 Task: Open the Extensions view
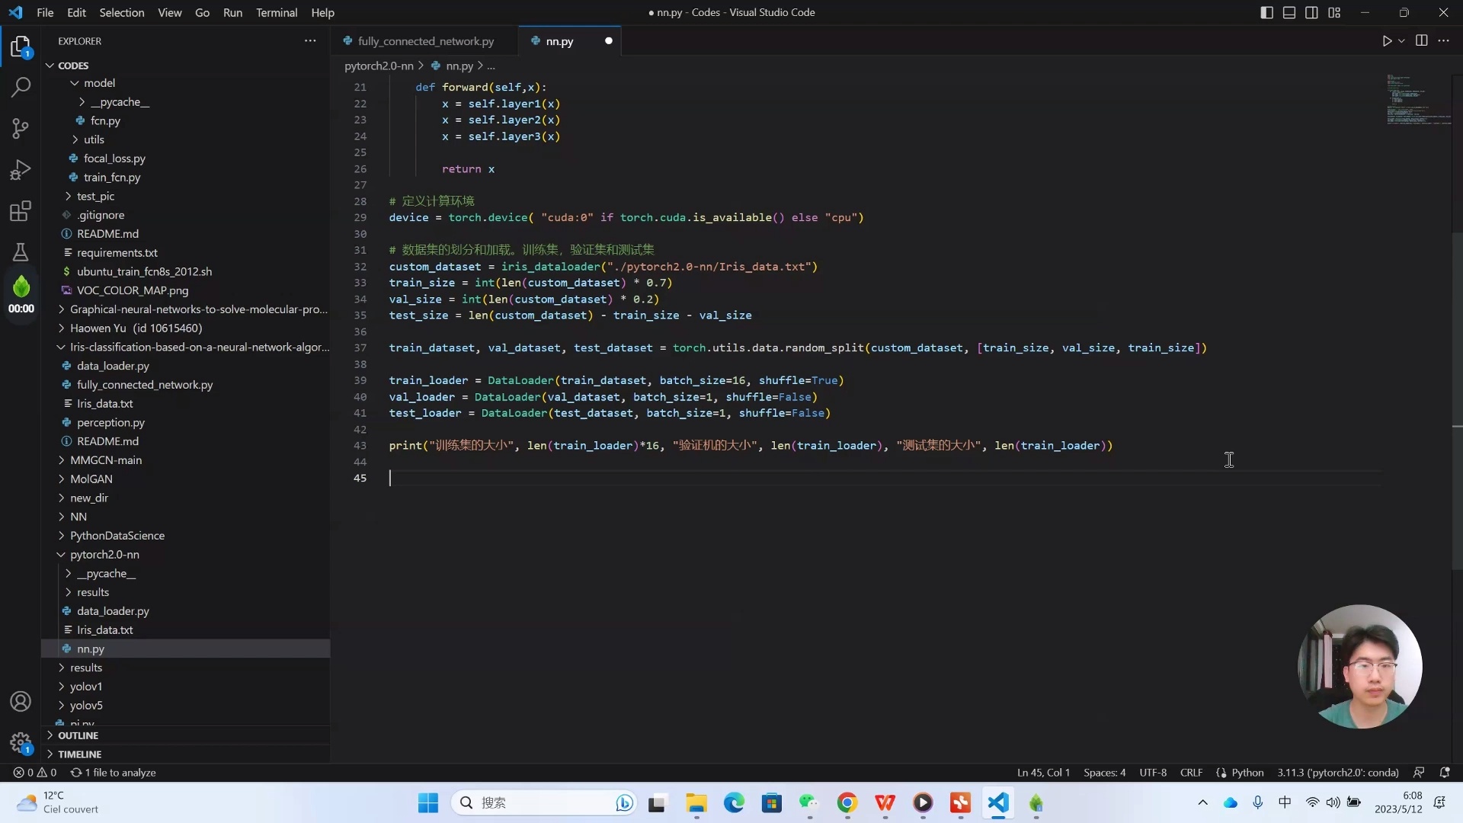point(21,211)
